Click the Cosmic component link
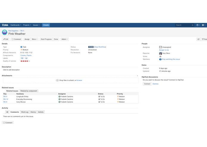The height and width of the screenshot is (147, 207). click(23, 55)
